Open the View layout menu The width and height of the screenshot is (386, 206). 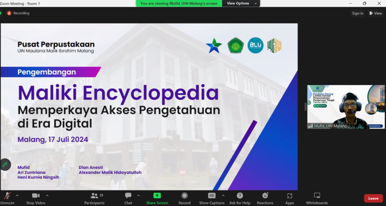click(x=375, y=13)
